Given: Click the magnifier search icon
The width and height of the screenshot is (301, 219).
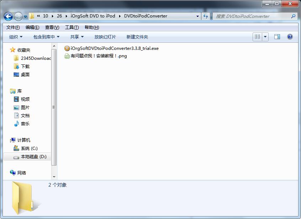Looking at the screenshot, I should [293, 16].
